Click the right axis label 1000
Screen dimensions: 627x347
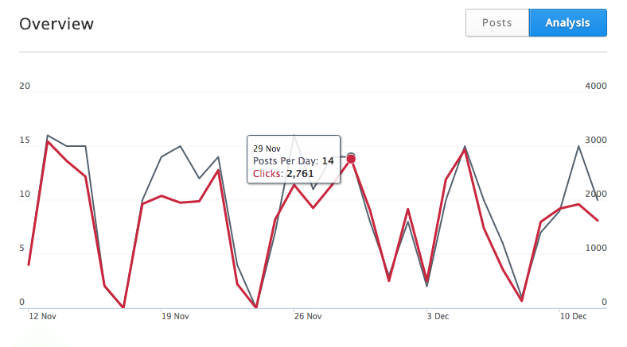[596, 249]
